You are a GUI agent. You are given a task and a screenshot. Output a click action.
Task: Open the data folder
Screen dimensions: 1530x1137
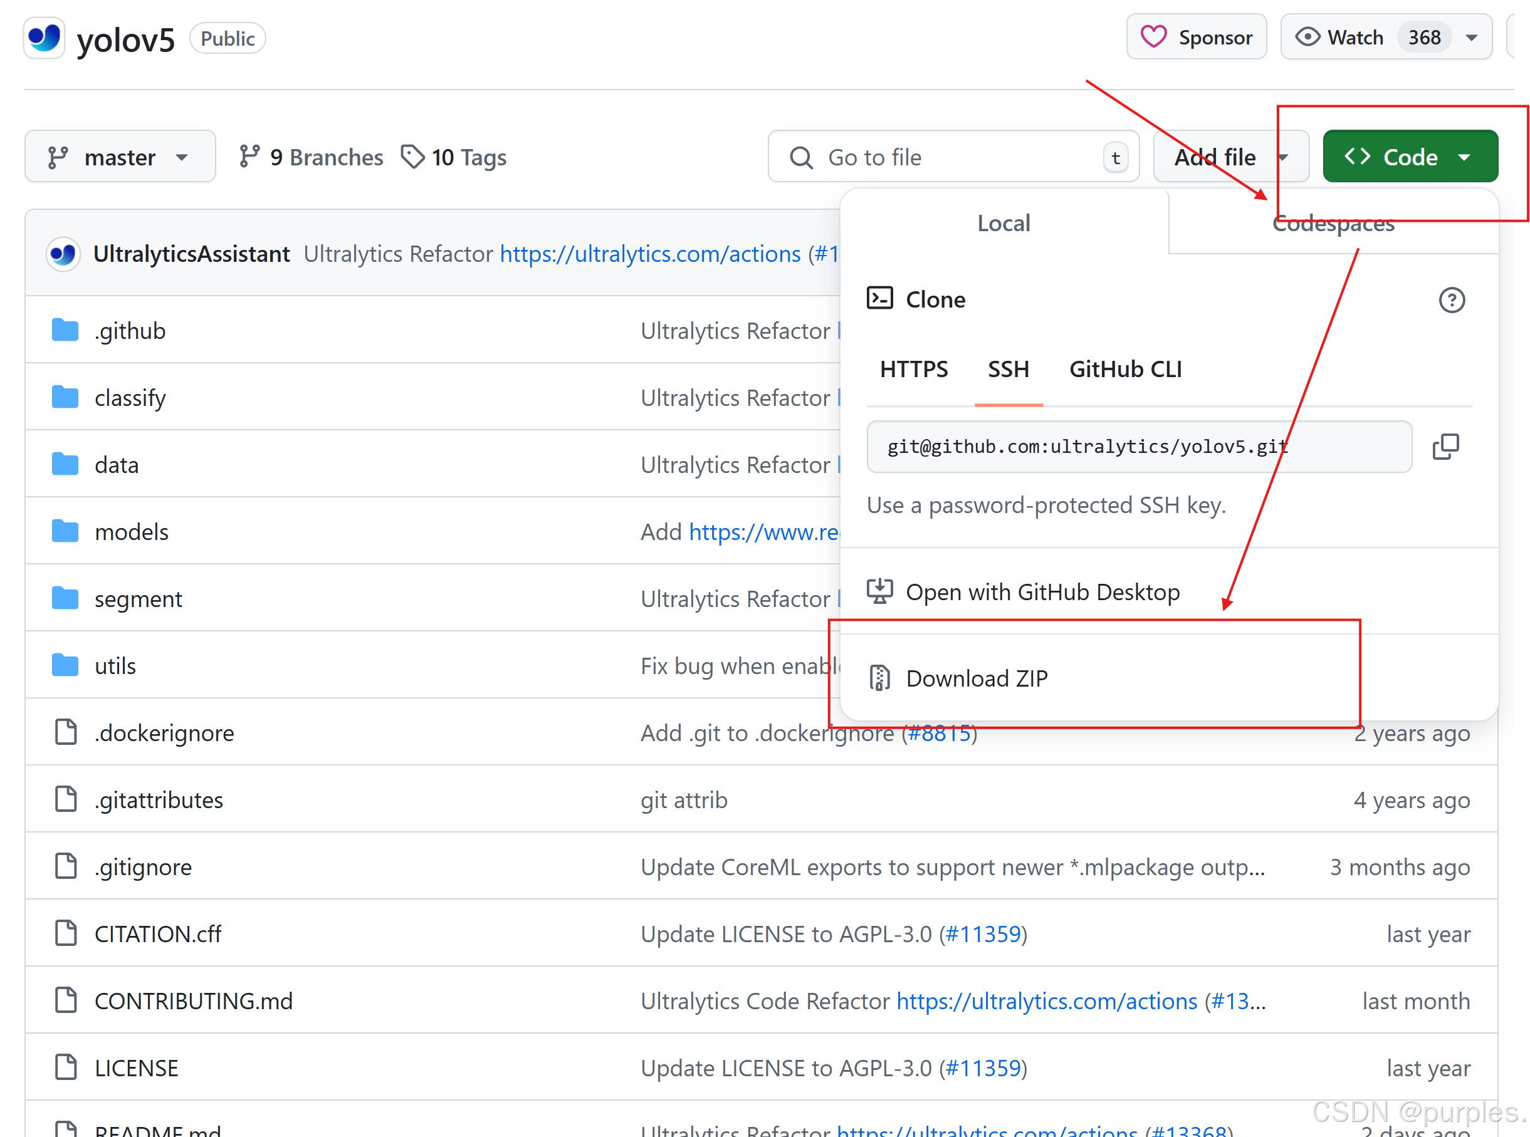(x=117, y=465)
